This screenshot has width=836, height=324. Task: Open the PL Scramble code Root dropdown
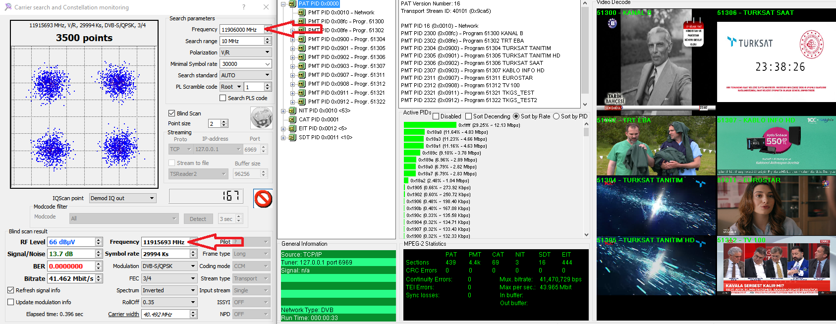(231, 87)
